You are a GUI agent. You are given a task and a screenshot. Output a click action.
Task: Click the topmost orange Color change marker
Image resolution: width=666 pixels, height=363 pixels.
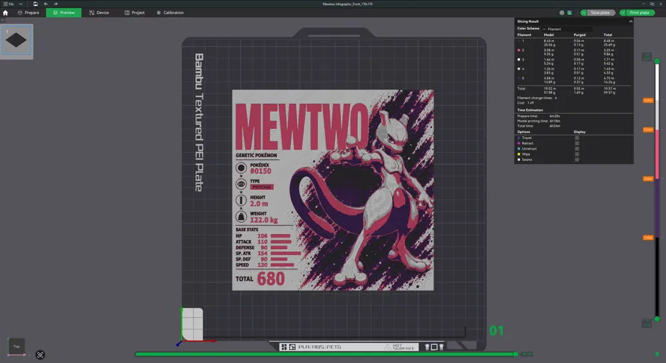tap(648, 100)
